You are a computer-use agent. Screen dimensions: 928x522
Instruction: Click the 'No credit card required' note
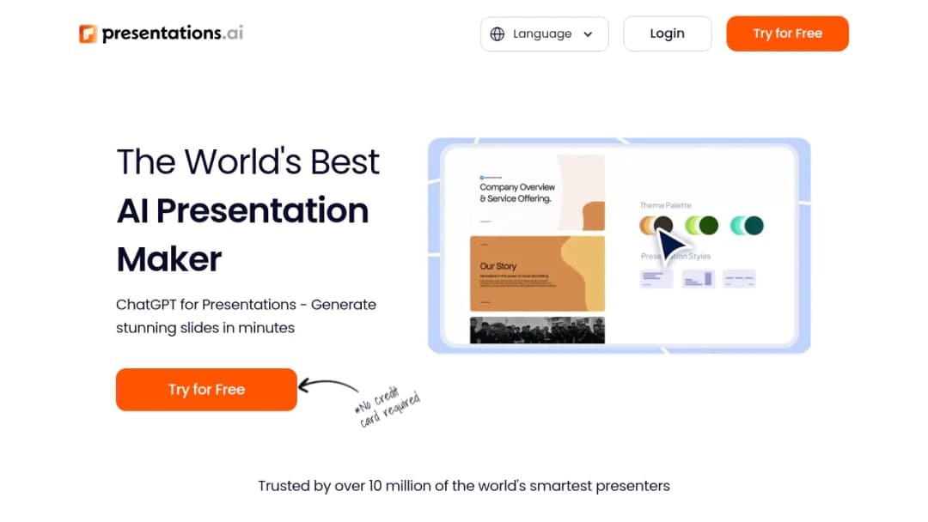pyautogui.click(x=387, y=407)
